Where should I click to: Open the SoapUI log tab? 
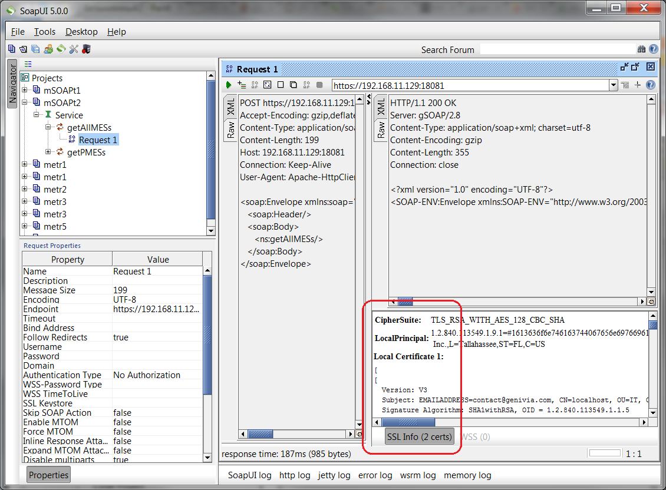[249, 475]
